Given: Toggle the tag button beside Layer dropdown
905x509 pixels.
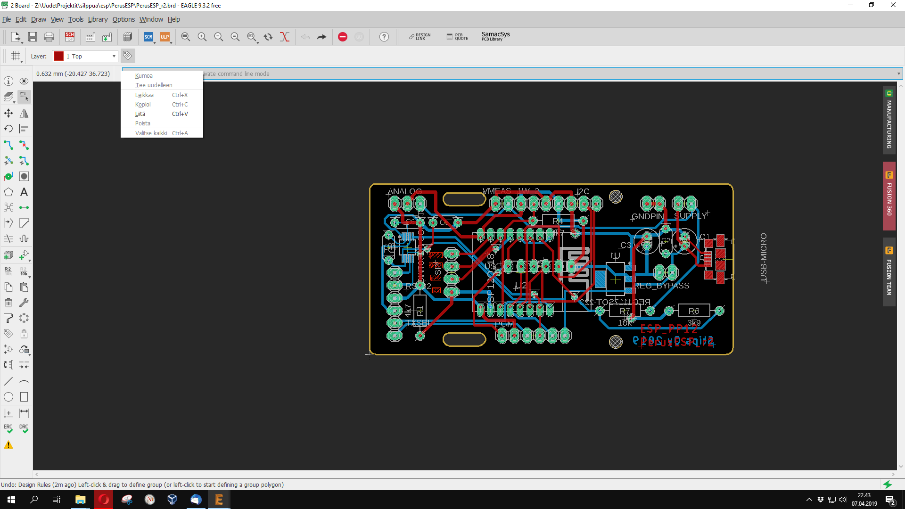Looking at the screenshot, I should pyautogui.click(x=127, y=56).
